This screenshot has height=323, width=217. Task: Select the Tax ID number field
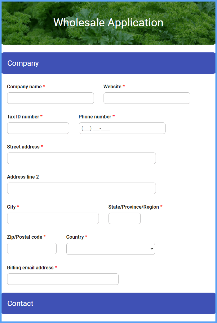click(38, 128)
